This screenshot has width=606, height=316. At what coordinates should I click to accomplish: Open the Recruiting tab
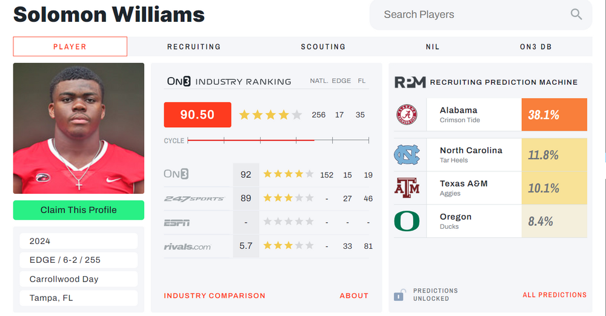[194, 47]
